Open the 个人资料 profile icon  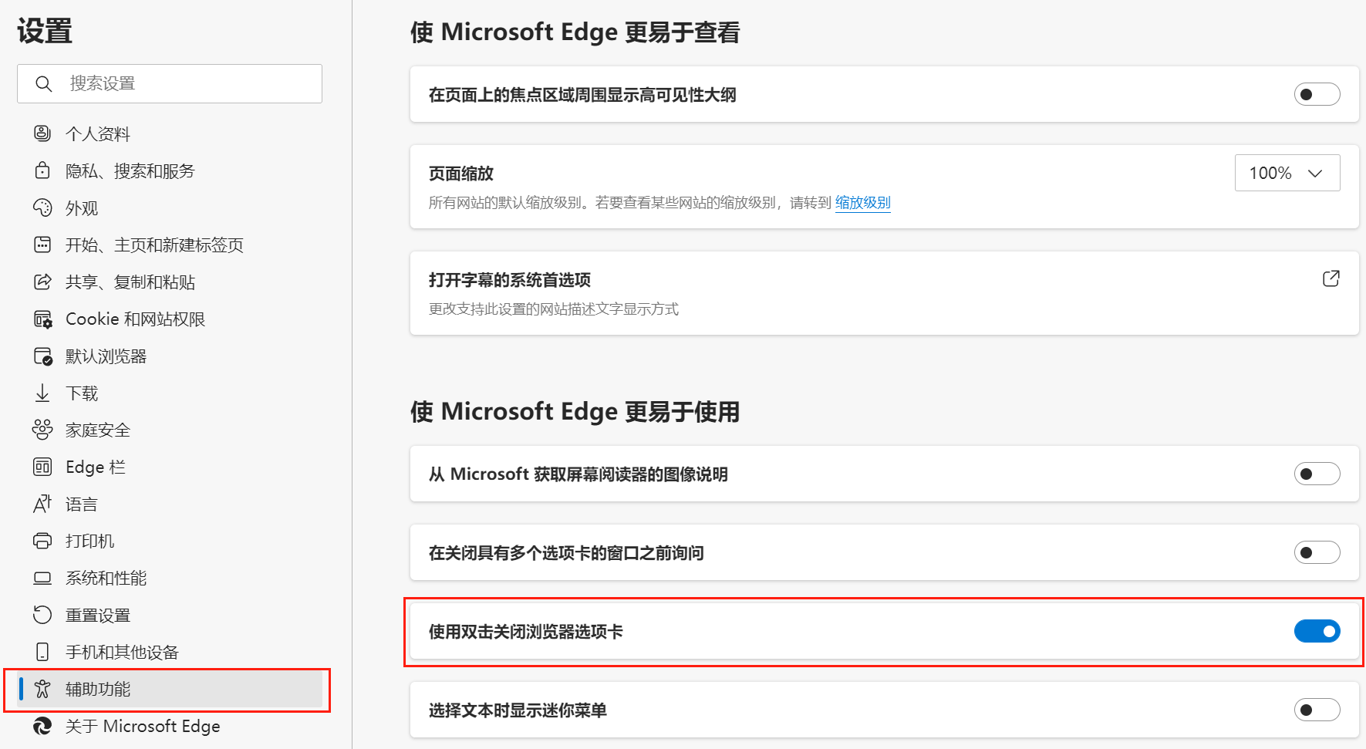click(x=42, y=133)
